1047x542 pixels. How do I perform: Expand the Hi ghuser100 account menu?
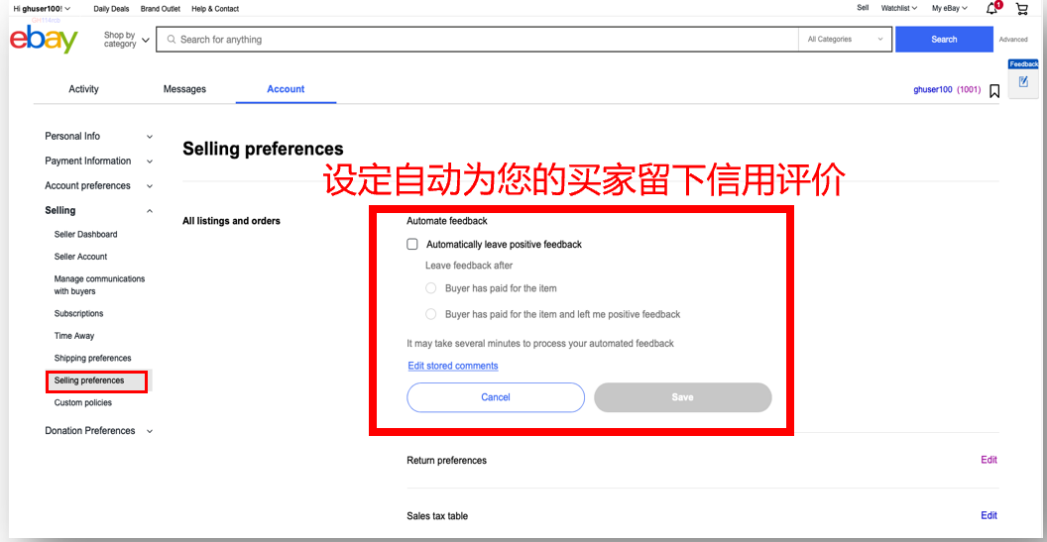[x=42, y=9]
